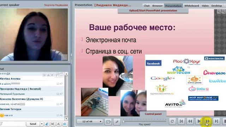Decrease chat text size
Viewport: 226px width, 127px height.
pyautogui.click(x=61, y=75)
